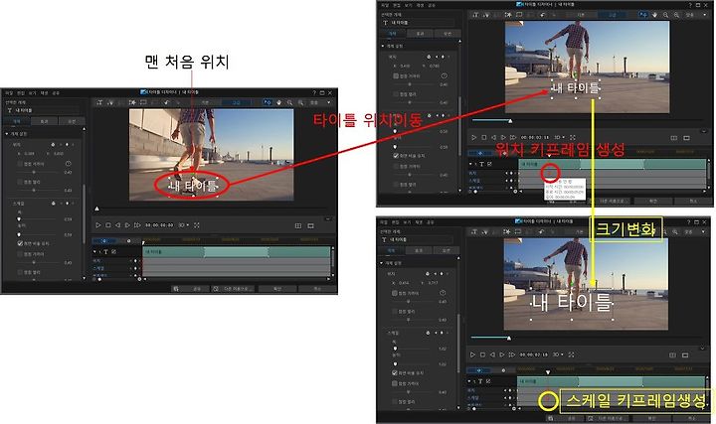716x424 pixels.
Task: Click collapse chevron above lower-right timeline
Action: [x=702, y=349]
